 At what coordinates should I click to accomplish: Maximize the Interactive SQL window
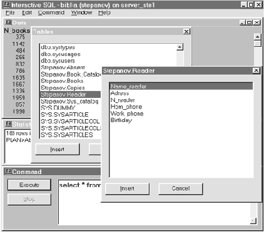coord(251,4)
